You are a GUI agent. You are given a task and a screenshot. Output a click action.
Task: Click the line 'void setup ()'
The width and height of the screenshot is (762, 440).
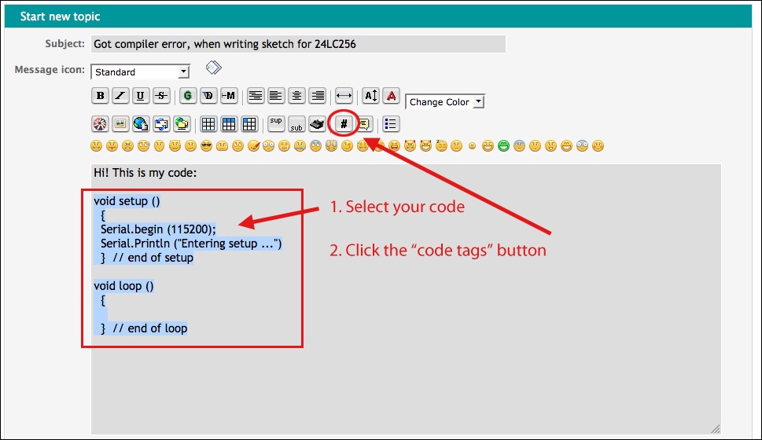point(127,201)
